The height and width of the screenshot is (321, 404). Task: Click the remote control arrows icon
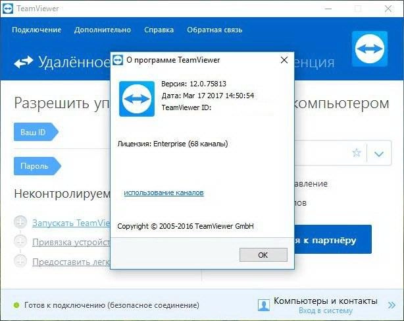(24, 62)
